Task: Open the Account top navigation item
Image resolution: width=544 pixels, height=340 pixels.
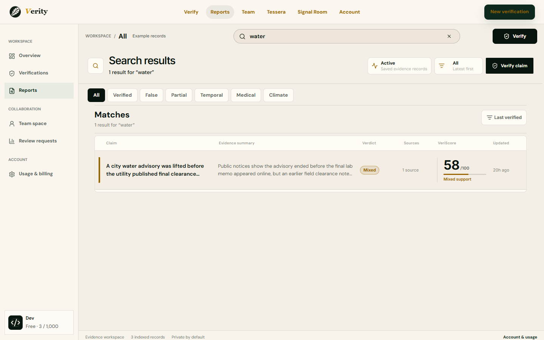Action: pos(349,12)
